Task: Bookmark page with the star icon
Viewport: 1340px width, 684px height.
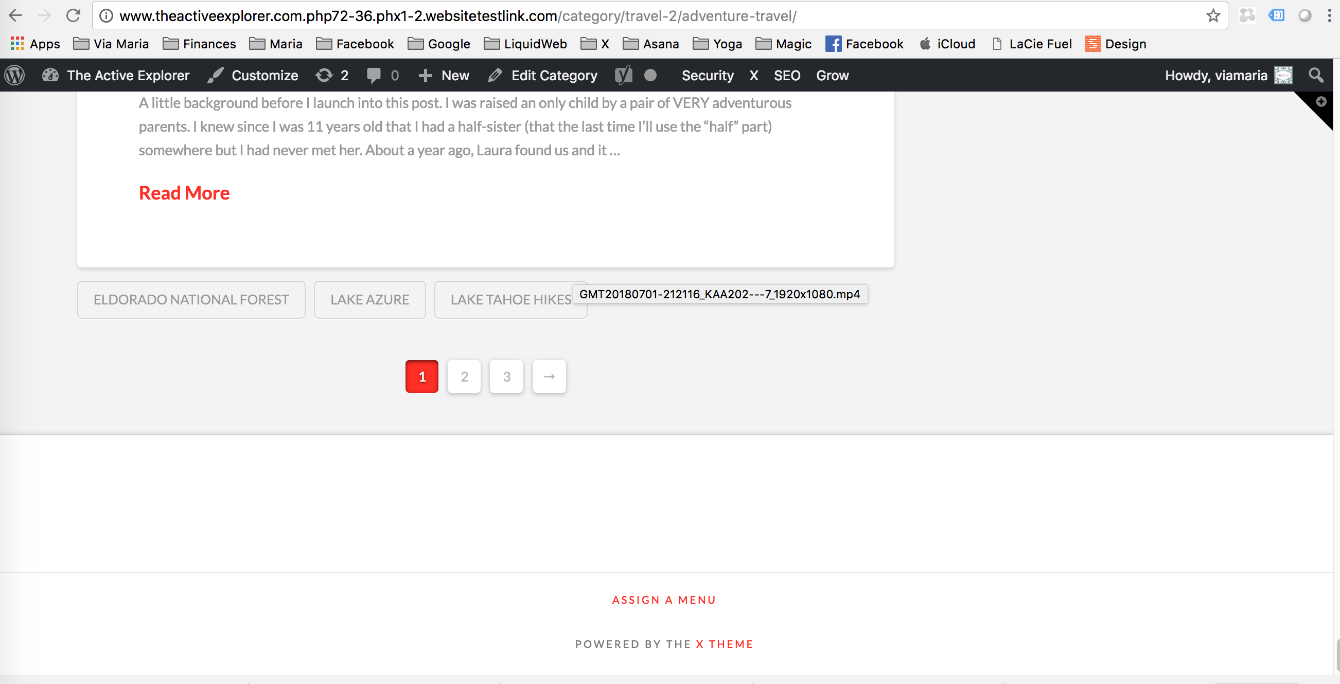Action: pos(1213,15)
